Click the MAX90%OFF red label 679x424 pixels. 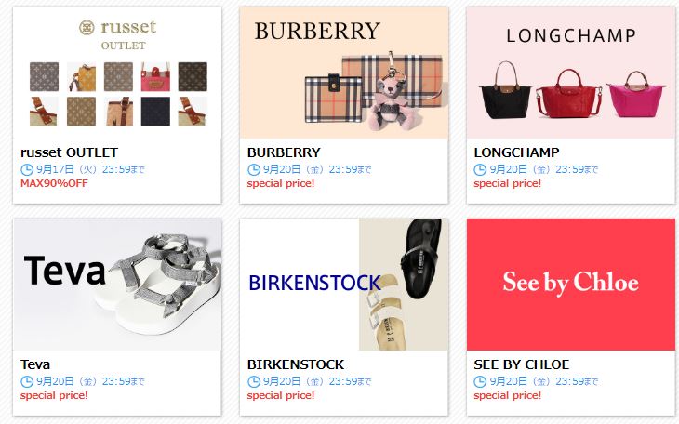[54, 183]
